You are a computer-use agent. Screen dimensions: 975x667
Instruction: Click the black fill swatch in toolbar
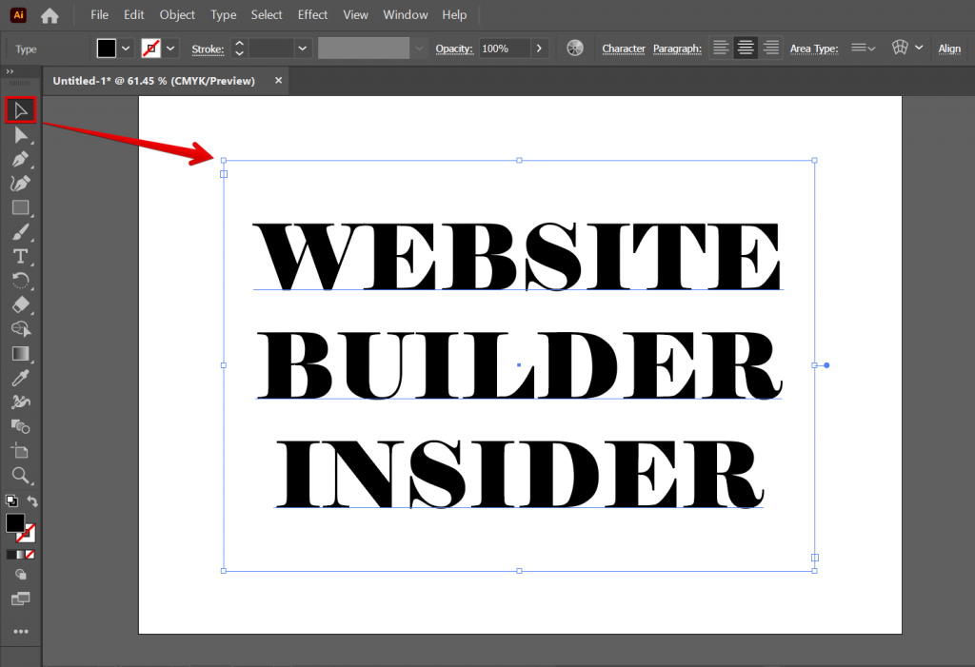click(x=16, y=522)
